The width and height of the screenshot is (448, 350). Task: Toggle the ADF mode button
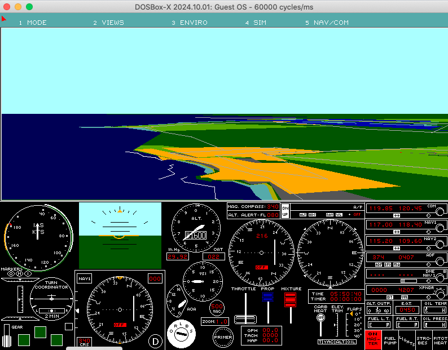pos(379,265)
